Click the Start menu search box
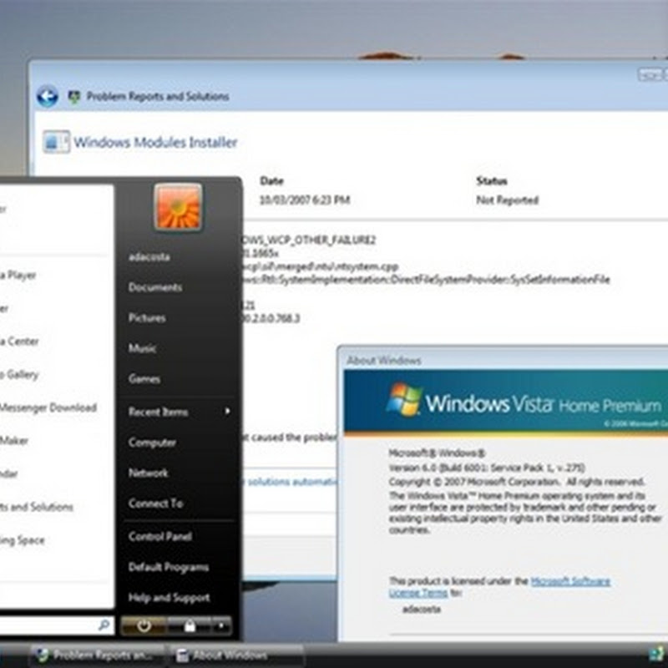This screenshot has height=668, width=668. click(56, 625)
